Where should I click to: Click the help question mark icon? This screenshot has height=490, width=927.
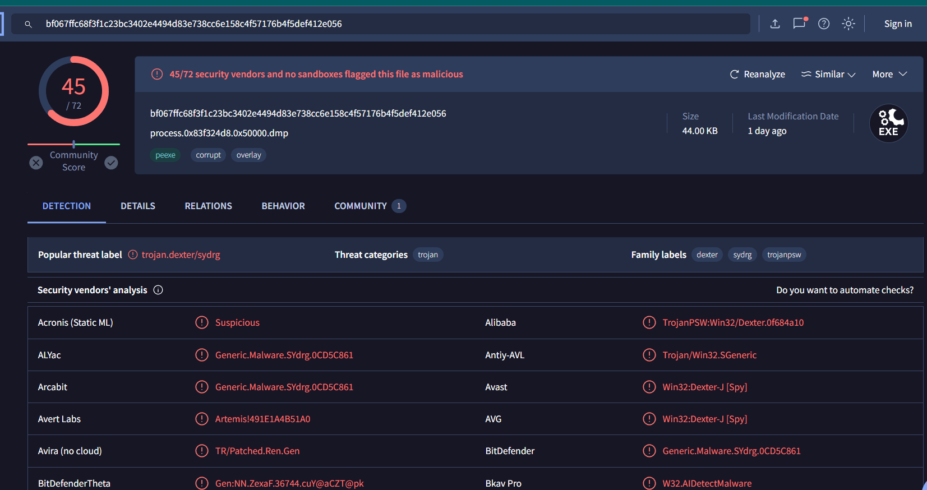click(824, 24)
